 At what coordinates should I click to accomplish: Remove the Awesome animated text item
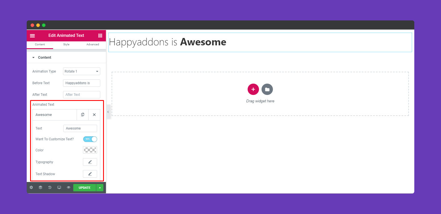(x=94, y=115)
